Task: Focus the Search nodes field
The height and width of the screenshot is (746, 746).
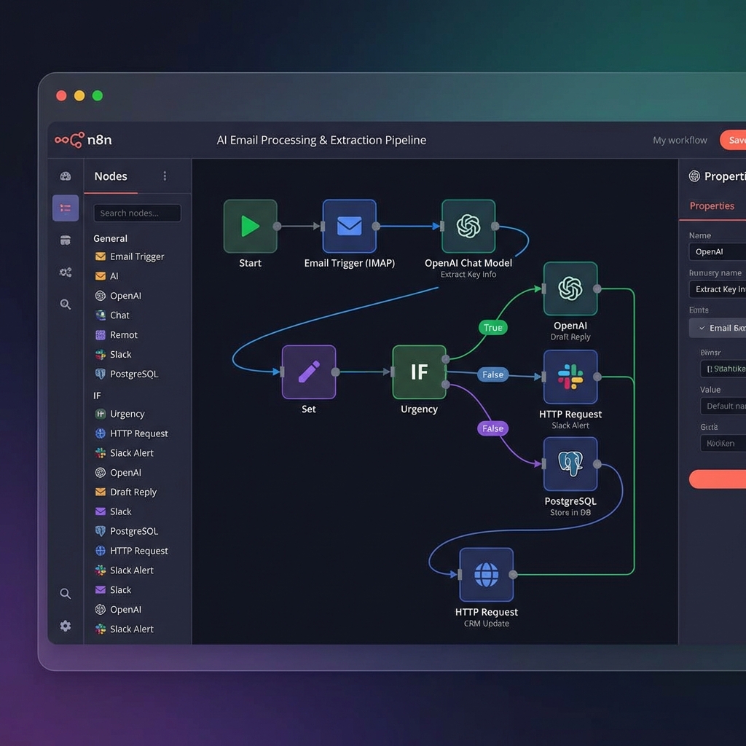Action: click(137, 213)
